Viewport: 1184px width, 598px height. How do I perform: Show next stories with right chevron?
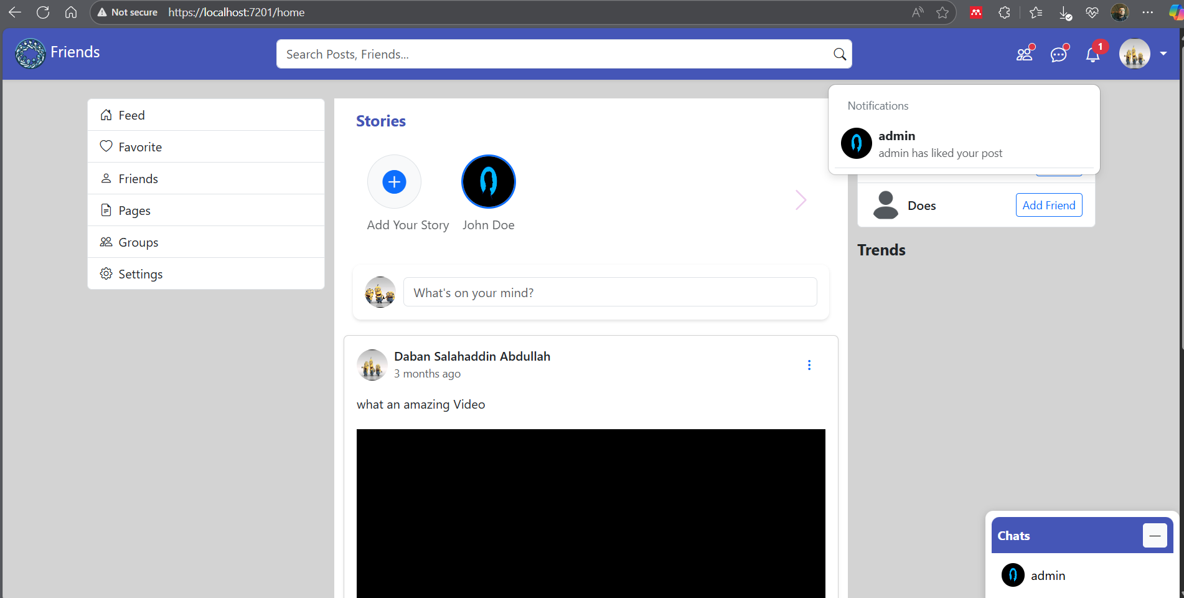point(801,200)
